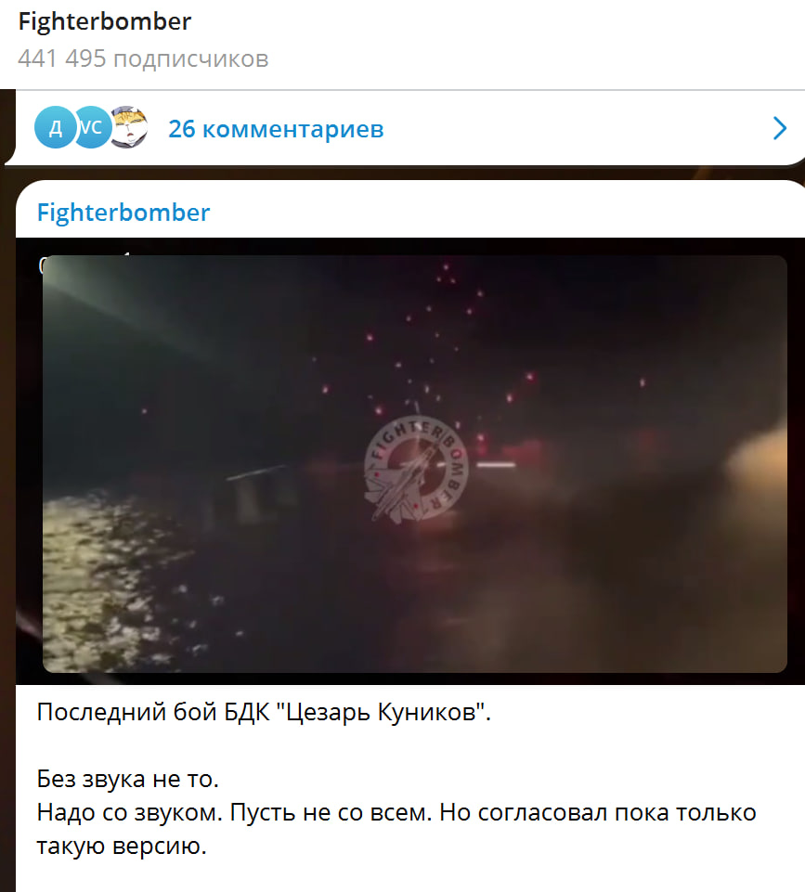This screenshot has width=805, height=892.
Task: Click the line Без звука не то.
Action: [x=128, y=778]
